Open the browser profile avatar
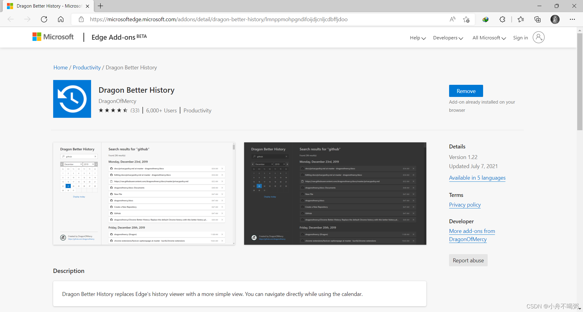583x312 pixels. [555, 19]
